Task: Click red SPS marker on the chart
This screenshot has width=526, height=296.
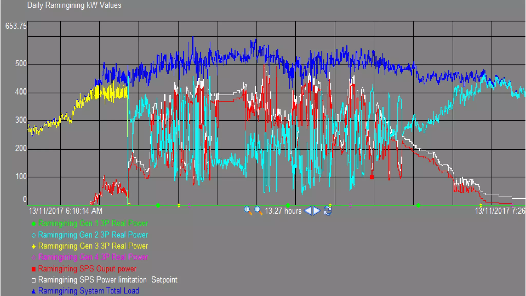Action: pyautogui.click(x=372, y=177)
